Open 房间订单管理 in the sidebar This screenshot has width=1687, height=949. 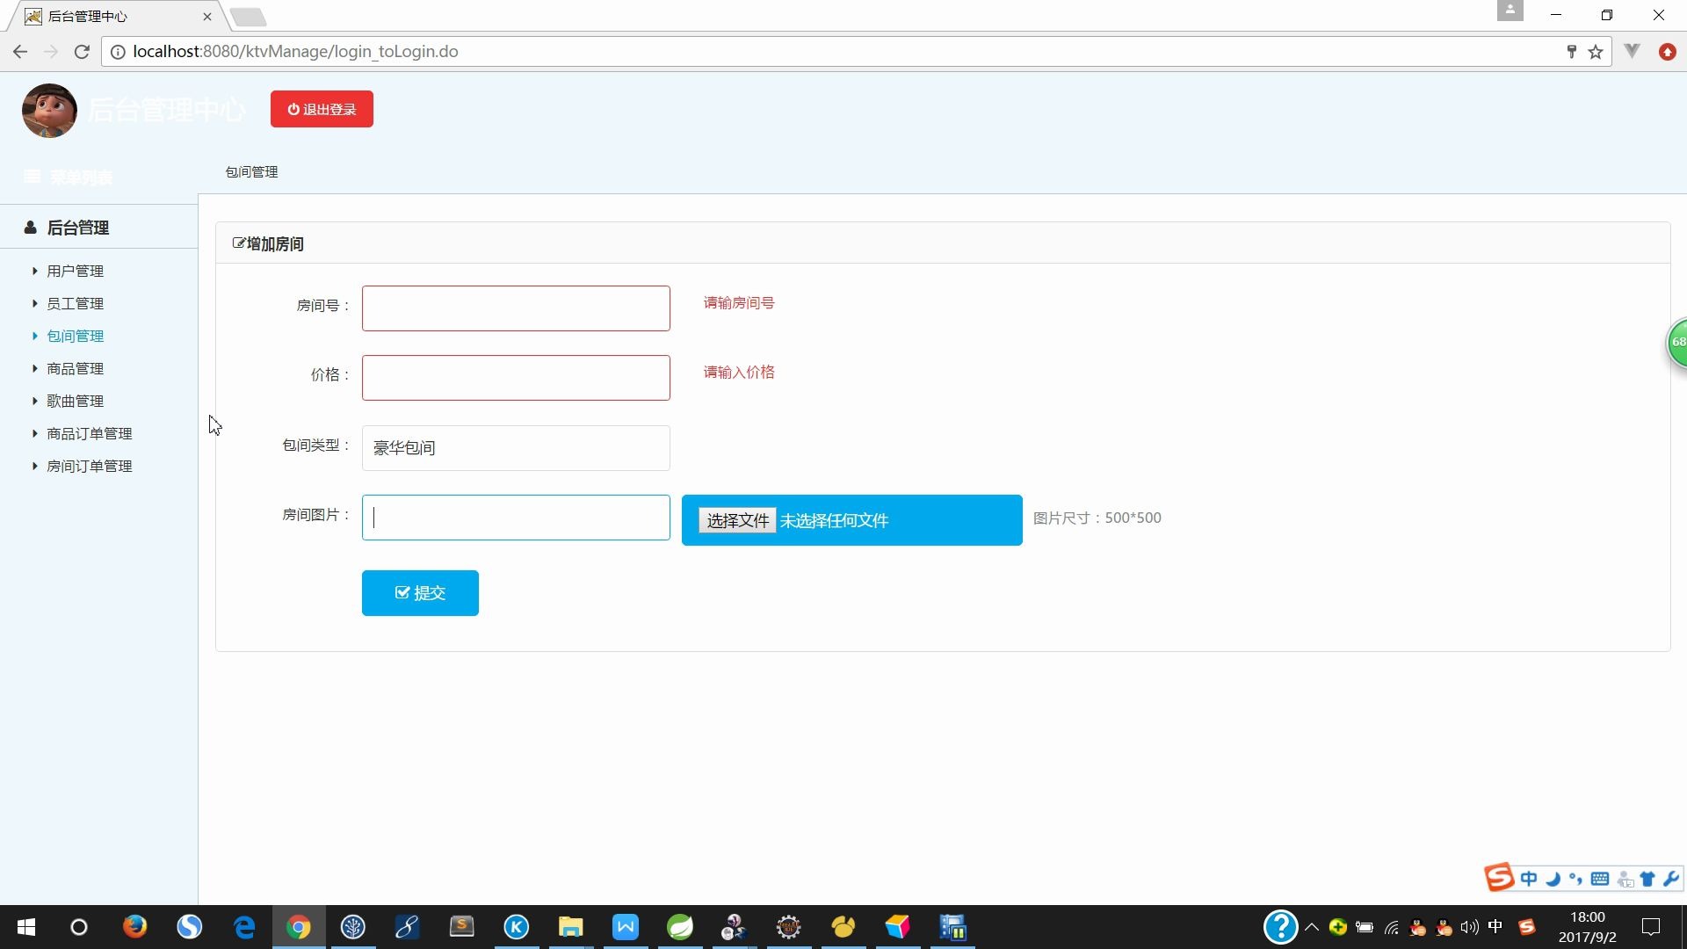[89, 466]
